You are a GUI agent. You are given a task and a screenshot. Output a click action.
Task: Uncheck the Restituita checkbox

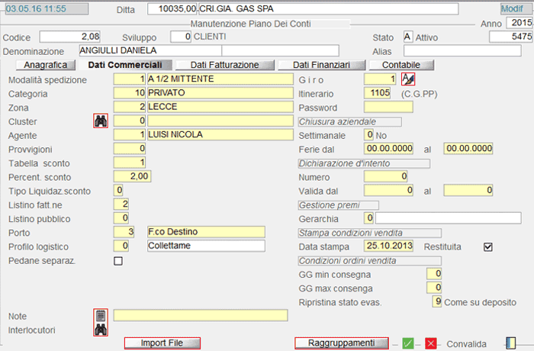coord(488,247)
